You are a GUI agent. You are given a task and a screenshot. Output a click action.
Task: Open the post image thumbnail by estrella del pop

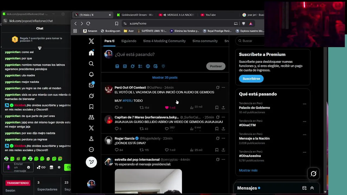[x=148, y=181]
